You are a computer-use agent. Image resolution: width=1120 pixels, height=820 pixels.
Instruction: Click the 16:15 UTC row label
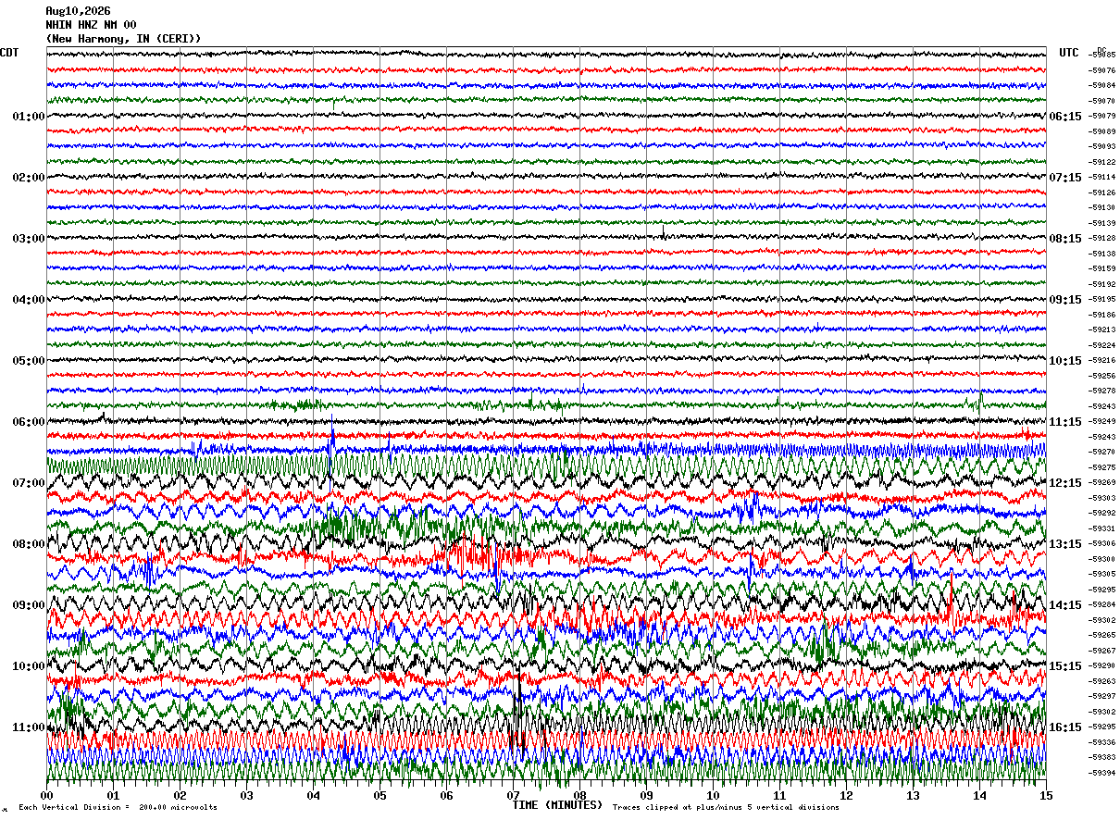coord(1065,727)
